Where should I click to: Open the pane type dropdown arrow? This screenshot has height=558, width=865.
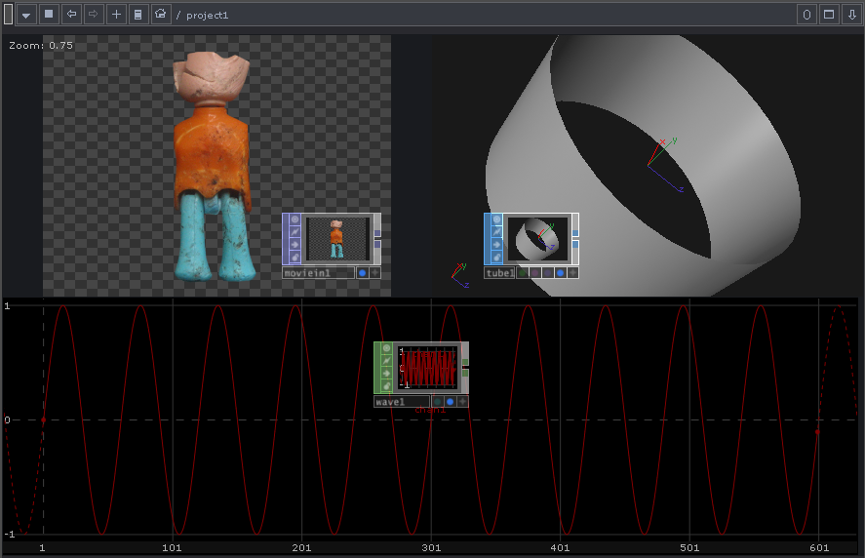click(26, 15)
